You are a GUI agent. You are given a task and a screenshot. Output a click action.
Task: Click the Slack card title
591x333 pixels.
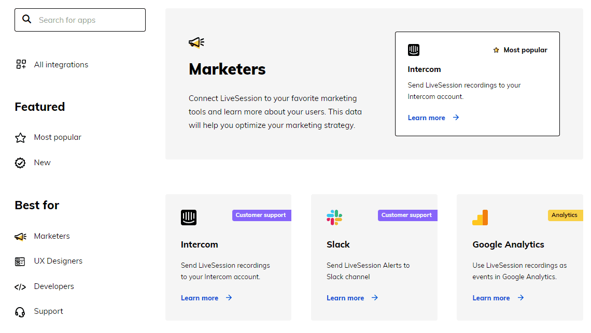[x=338, y=244]
